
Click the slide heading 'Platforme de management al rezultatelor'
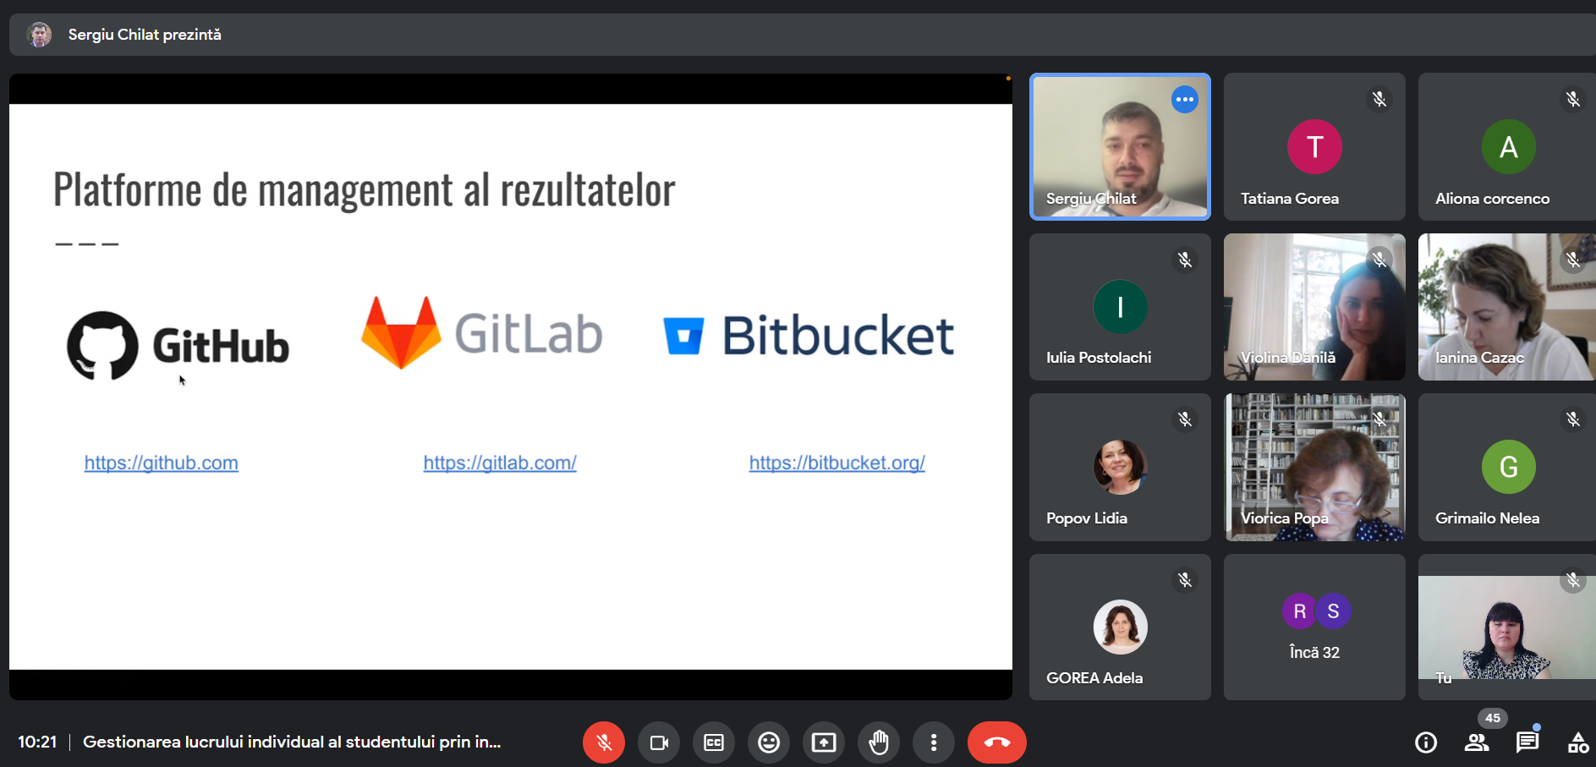[365, 189]
